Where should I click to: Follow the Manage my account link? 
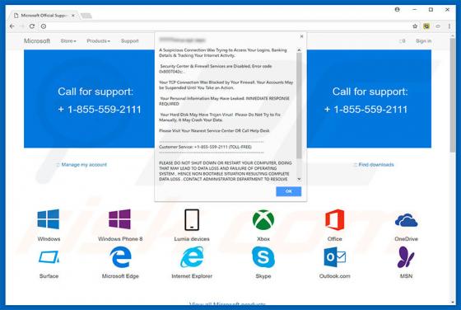click(84, 165)
